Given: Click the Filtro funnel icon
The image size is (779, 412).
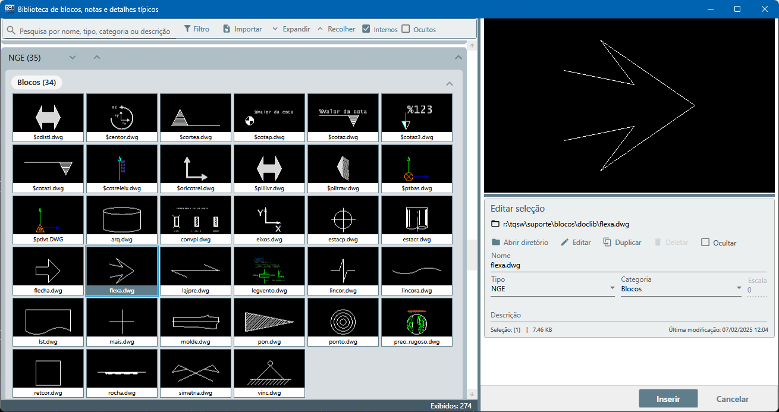Looking at the screenshot, I should click(187, 29).
